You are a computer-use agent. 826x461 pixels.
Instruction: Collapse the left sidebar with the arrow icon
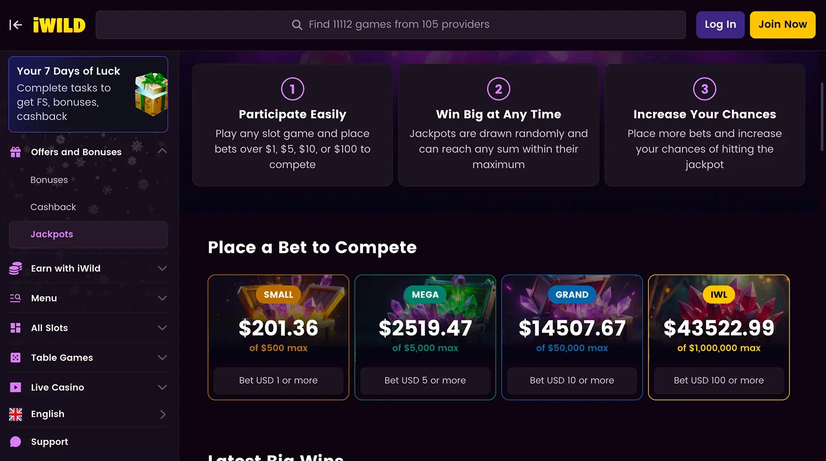[16, 25]
